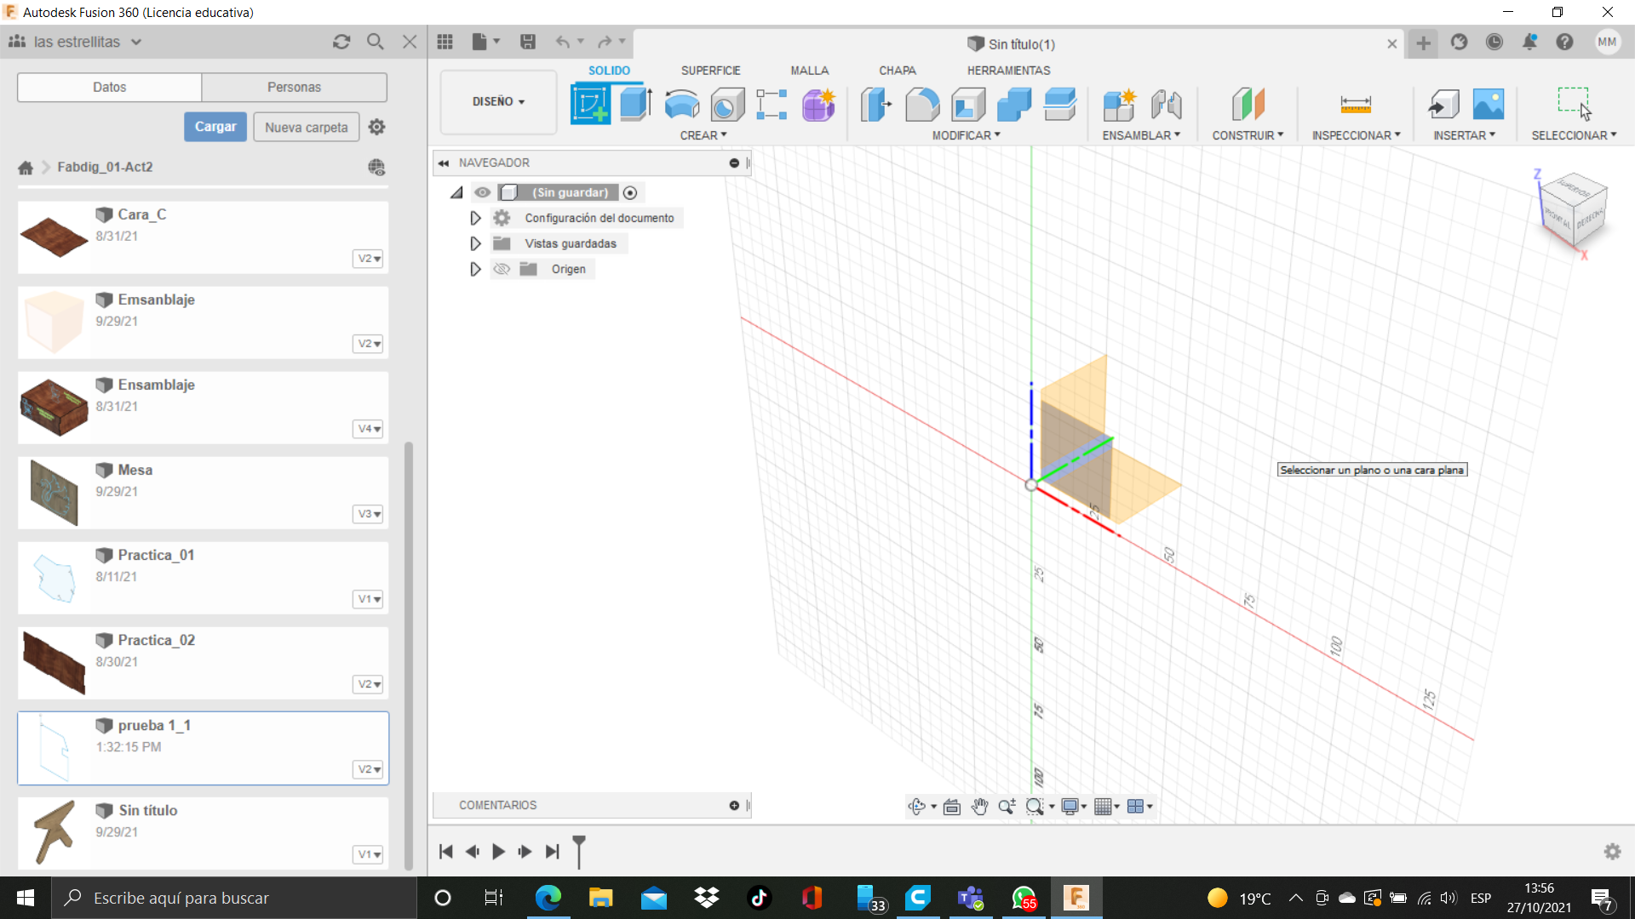Show the hidden Origen folder
The width and height of the screenshot is (1635, 919).
click(502, 269)
